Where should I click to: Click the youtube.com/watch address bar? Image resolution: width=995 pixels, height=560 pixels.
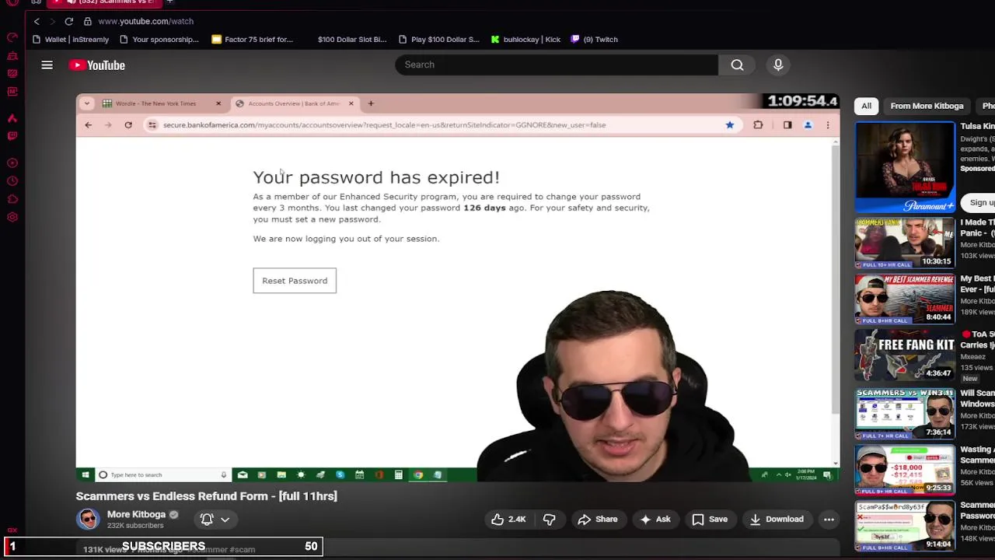pyautogui.click(x=145, y=21)
